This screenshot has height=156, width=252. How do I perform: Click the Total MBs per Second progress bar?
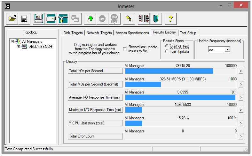pos(181,84)
